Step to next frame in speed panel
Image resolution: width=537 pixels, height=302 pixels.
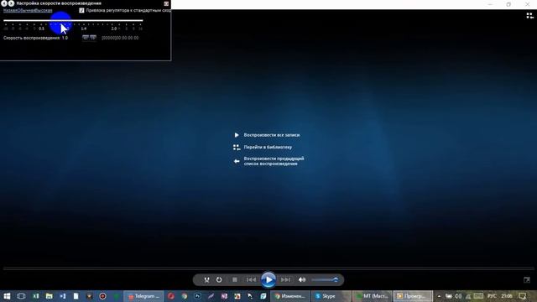[93, 38]
